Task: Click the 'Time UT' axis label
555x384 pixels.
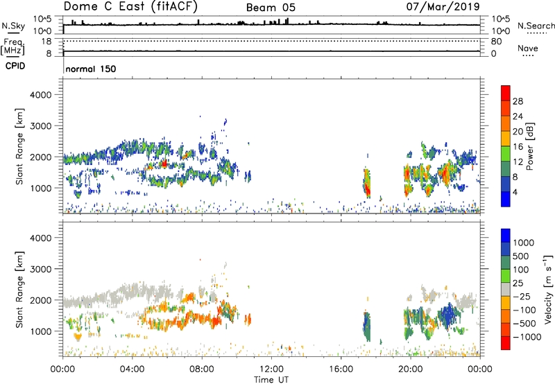Action: (271, 379)
